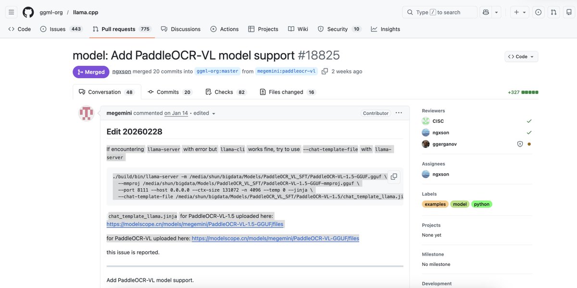Select the Conversation tab
The height and width of the screenshot is (288, 577).
tap(107, 92)
